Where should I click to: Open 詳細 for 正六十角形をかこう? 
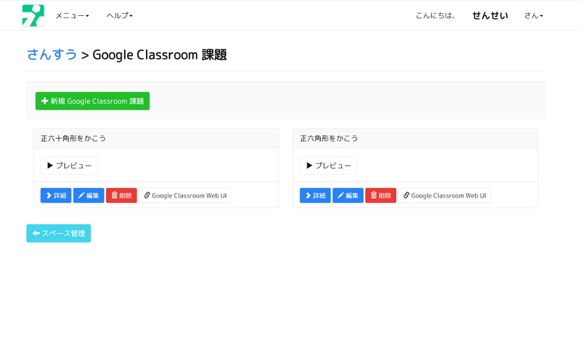[56, 195]
